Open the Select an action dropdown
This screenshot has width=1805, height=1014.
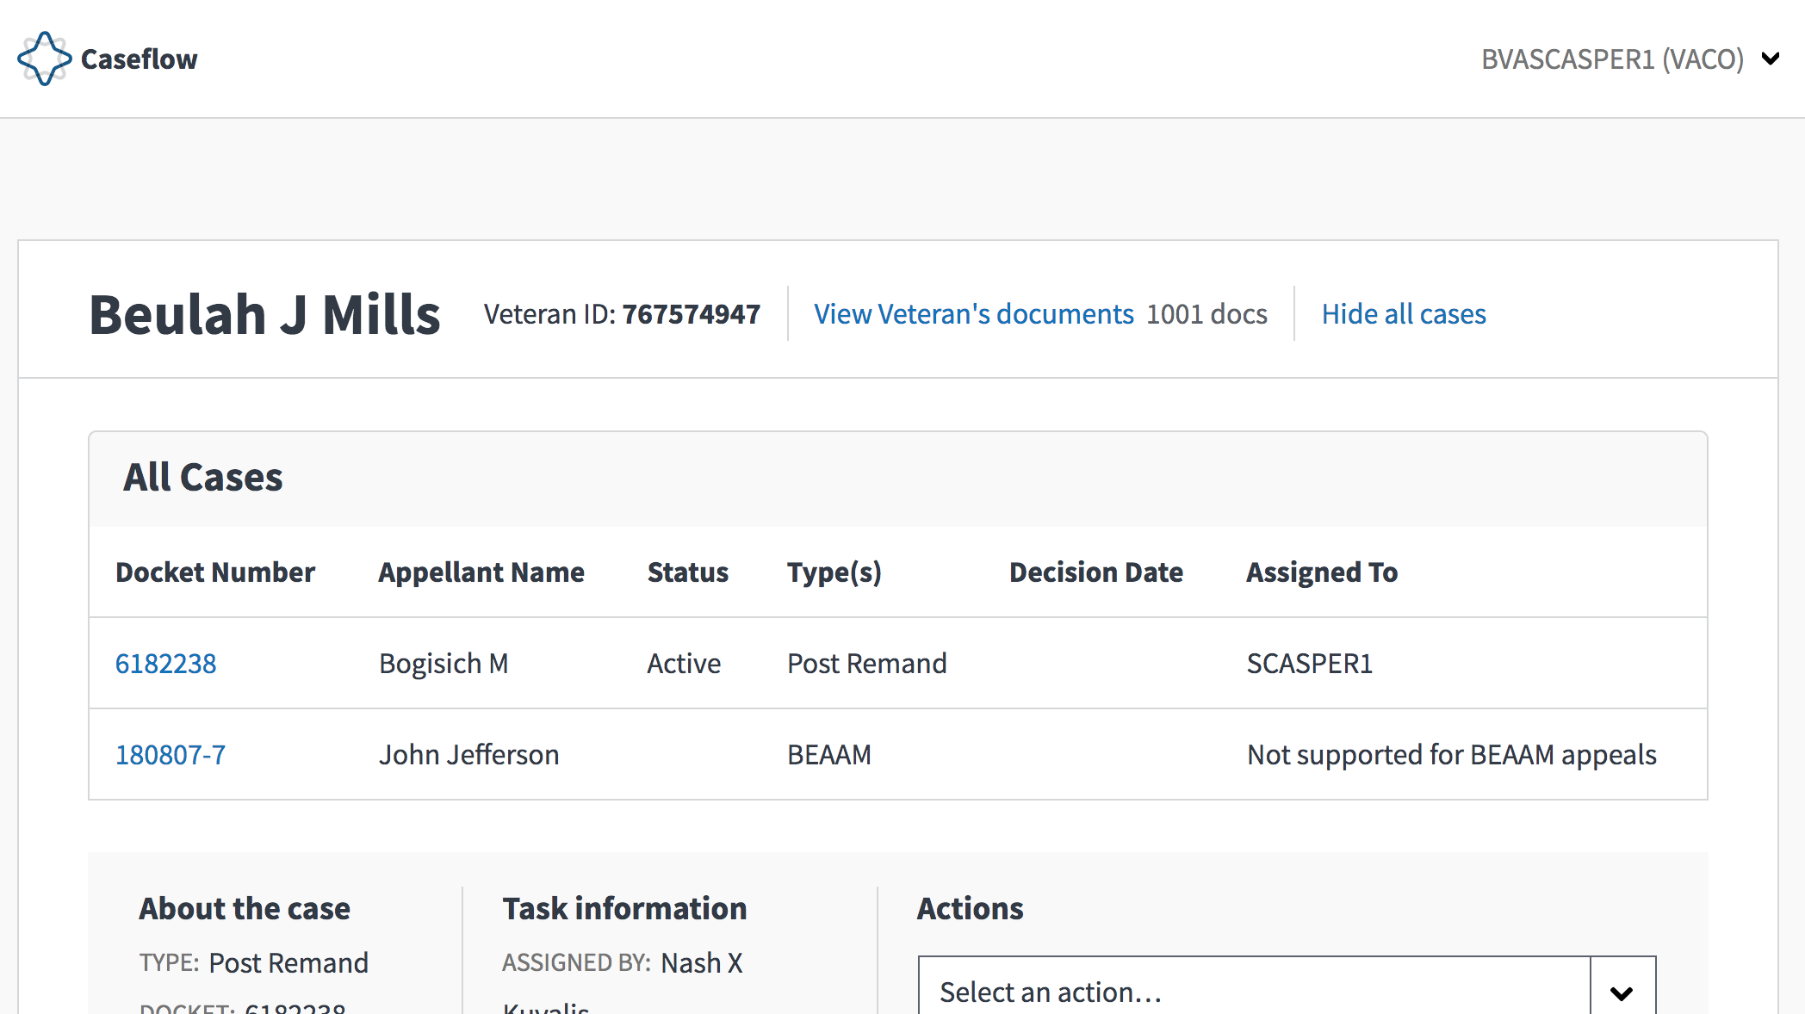1287,986
